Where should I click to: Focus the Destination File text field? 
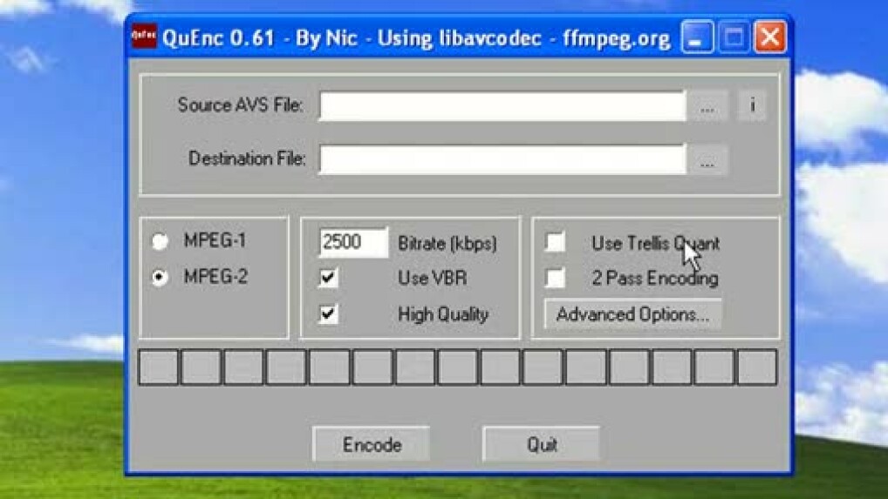pyautogui.click(x=502, y=160)
